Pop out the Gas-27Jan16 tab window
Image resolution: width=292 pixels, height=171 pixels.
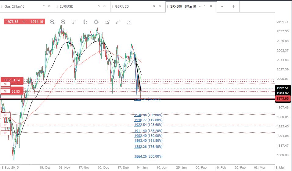pyautogui.click(x=44, y=6)
